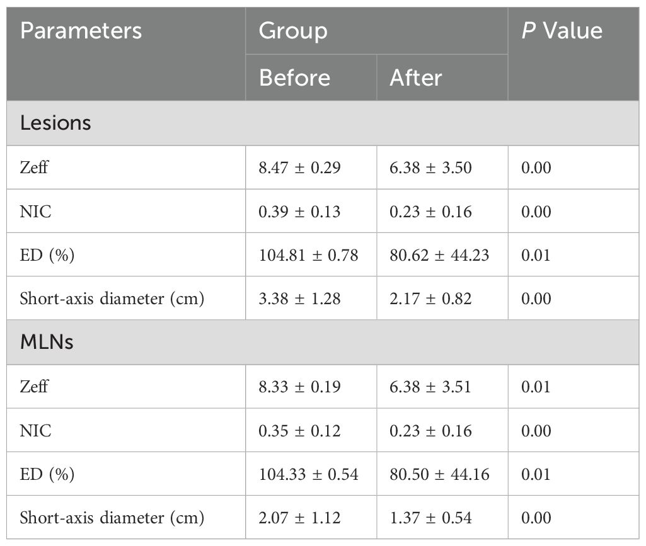
Task: Select the Before subheader cell
Action: (294, 77)
